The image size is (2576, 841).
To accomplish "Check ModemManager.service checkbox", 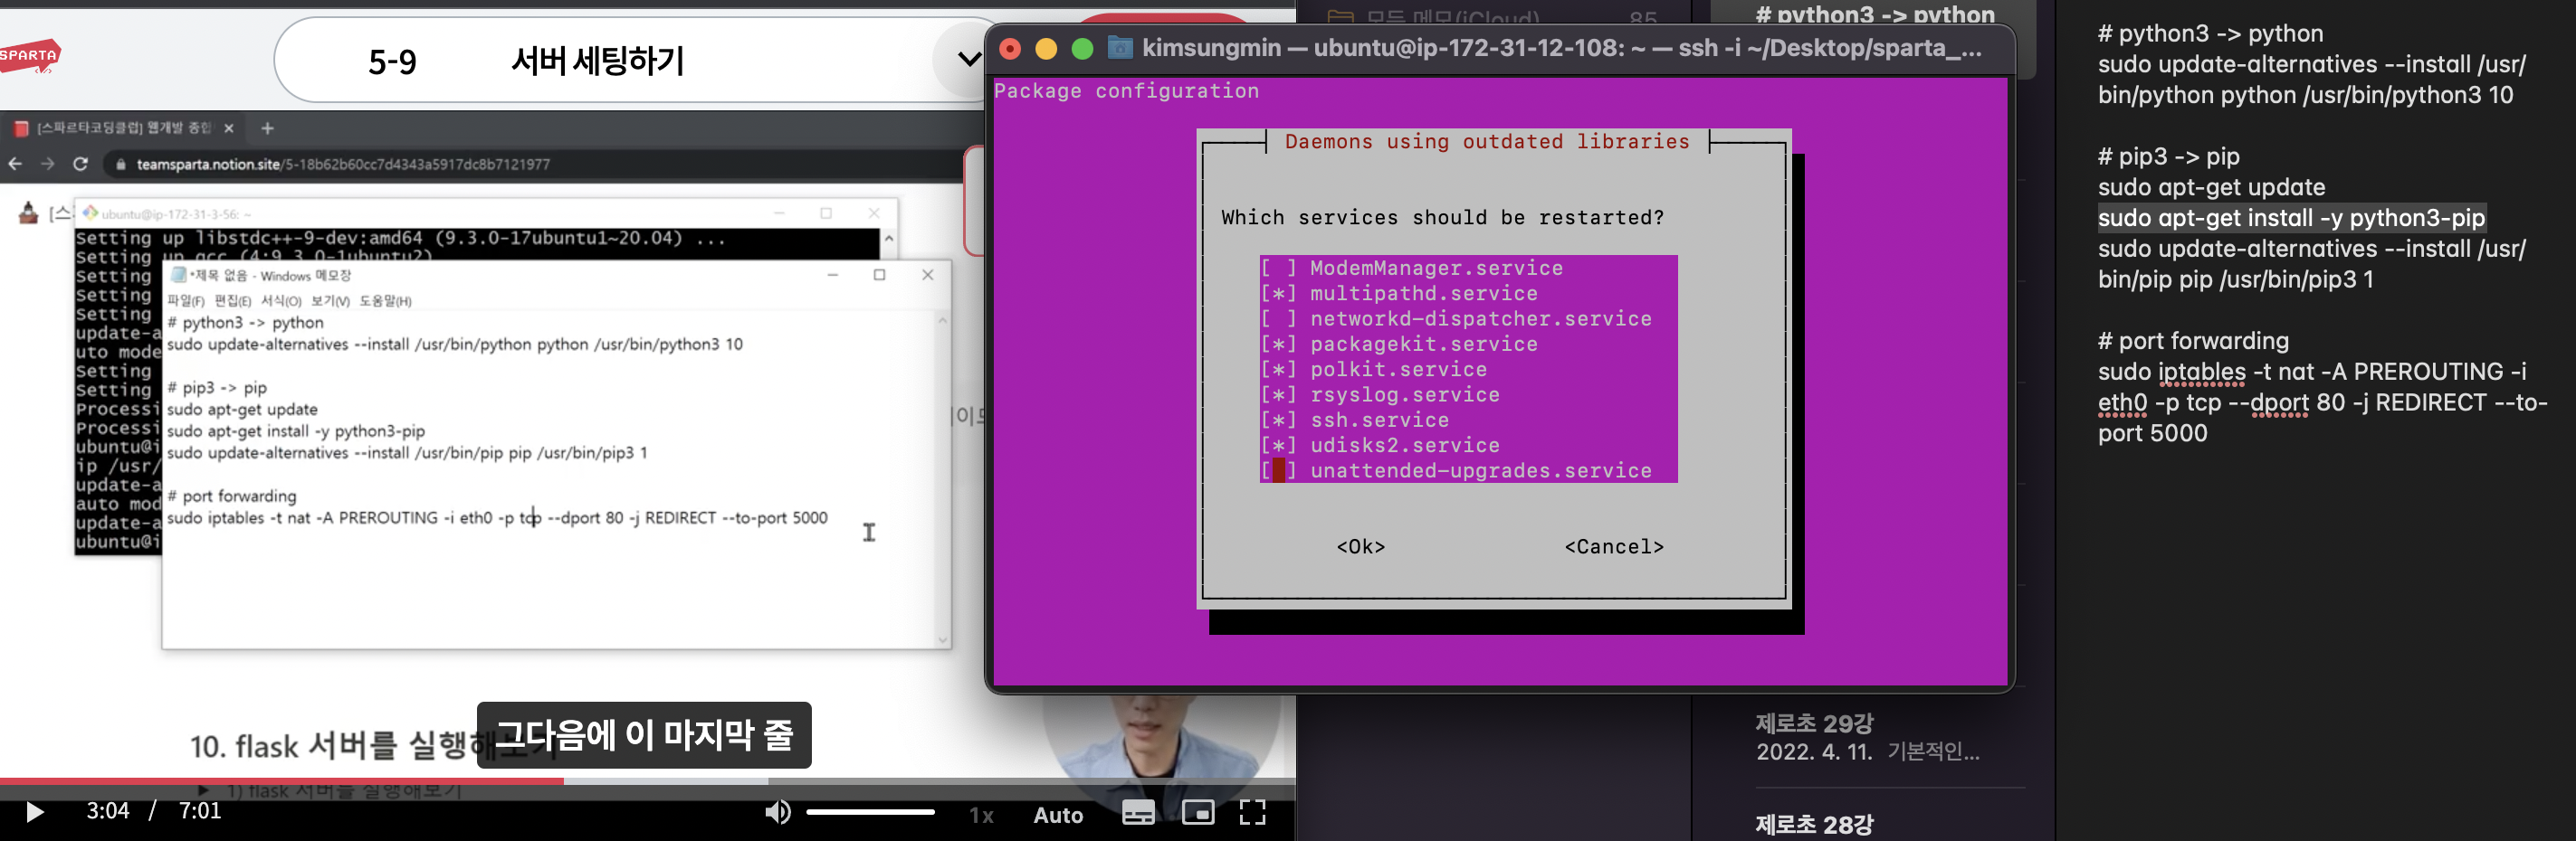I will pyautogui.click(x=1278, y=268).
